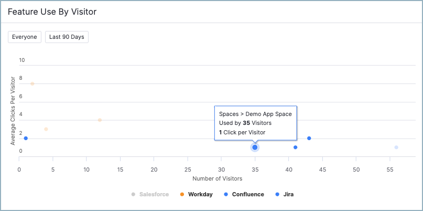The height and width of the screenshot is (211, 423).
Task: Select the faded gray point at 56 visitors
Action: tap(396, 147)
